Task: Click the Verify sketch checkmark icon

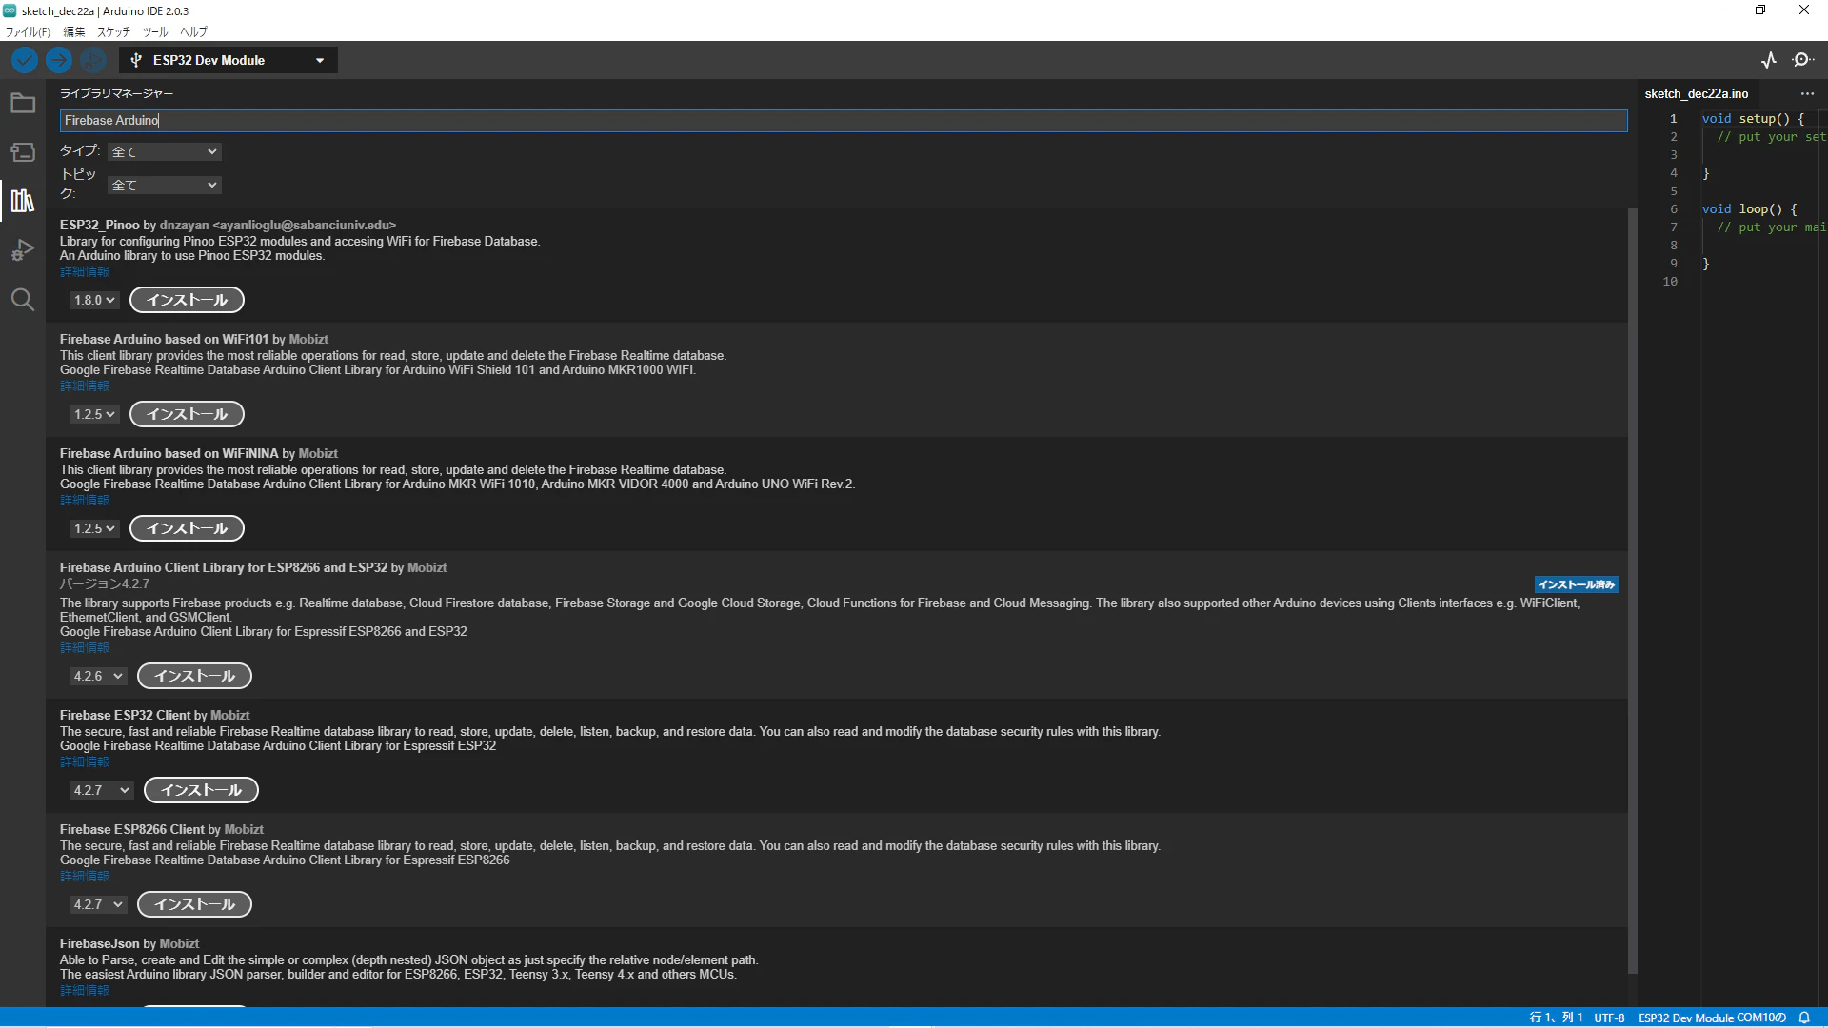Action: (x=25, y=60)
